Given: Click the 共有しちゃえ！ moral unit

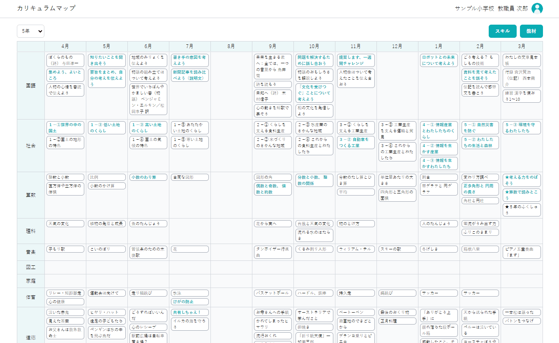Looking at the screenshot, I should 189,312.
